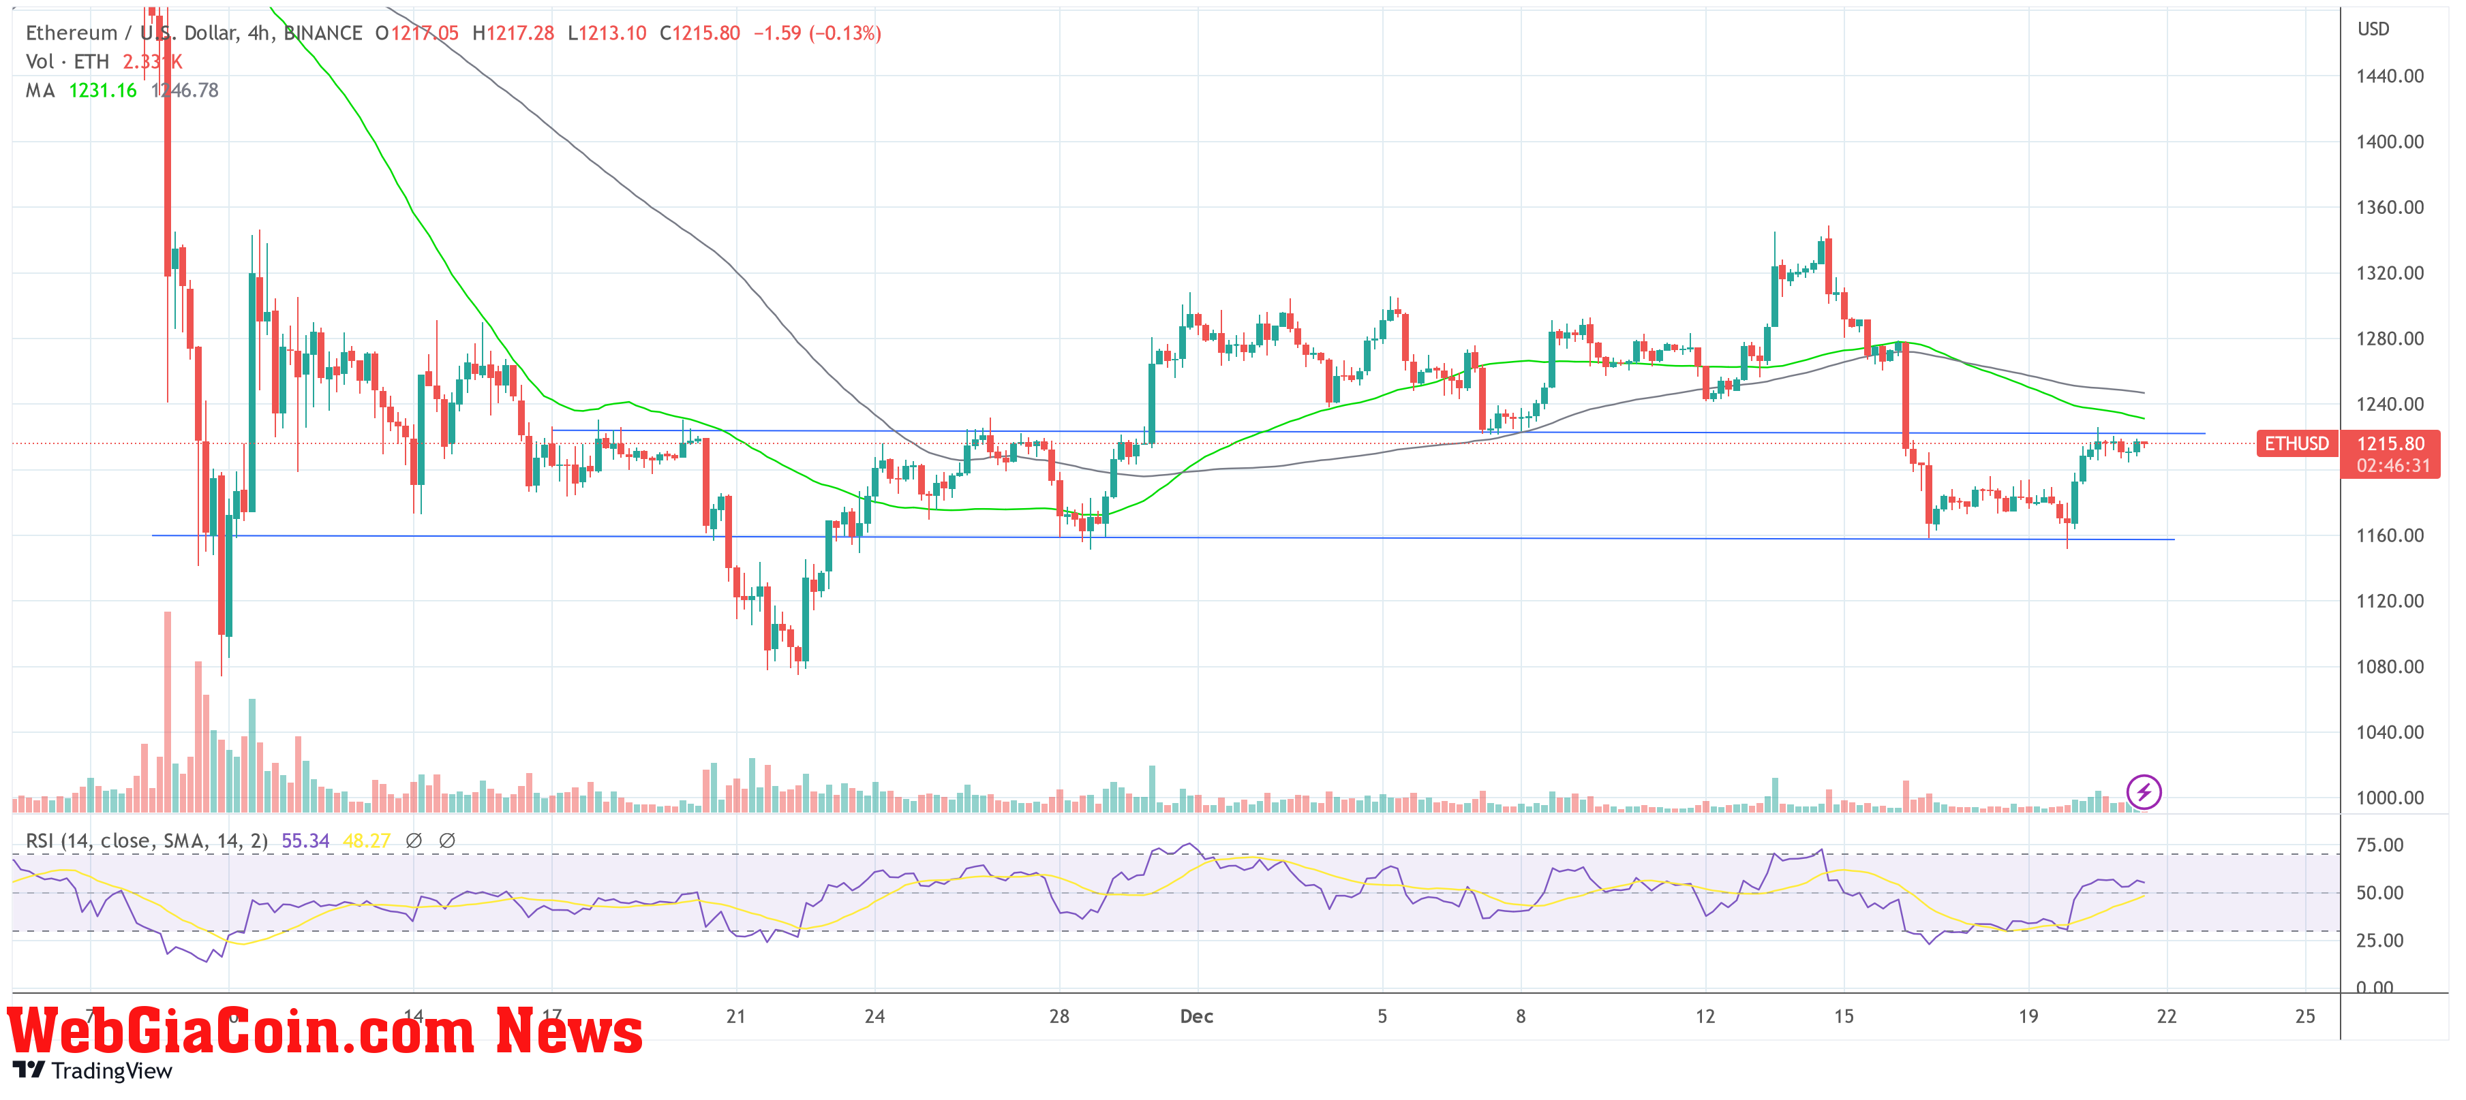Image resolution: width=2466 pixels, height=1100 pixels.
Task: Click the volume value 2.33K
Action: coord(152,61)
